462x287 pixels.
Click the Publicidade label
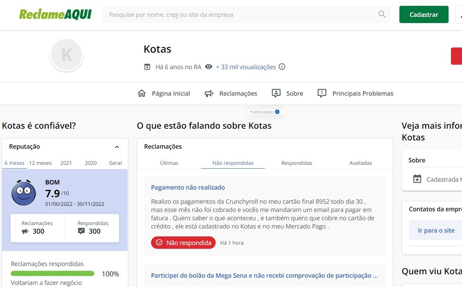tap(262, 112)
